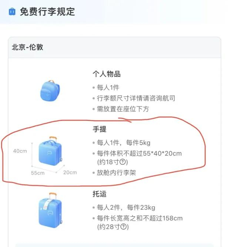Image resolution: width=228 pixels, height=247 pixels.
Task: Click the 20cm width dimension label
Action: [70, 172]
